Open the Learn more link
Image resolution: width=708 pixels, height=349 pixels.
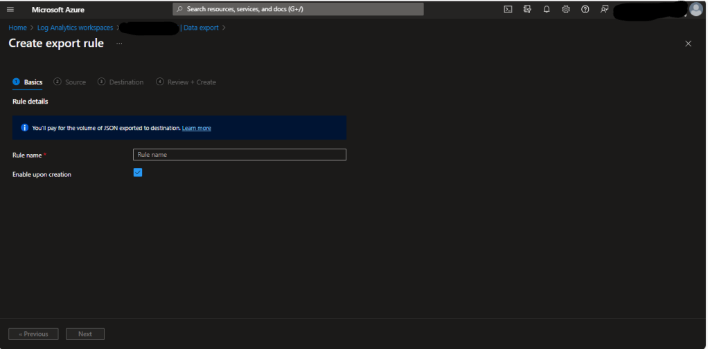[197, 128]
